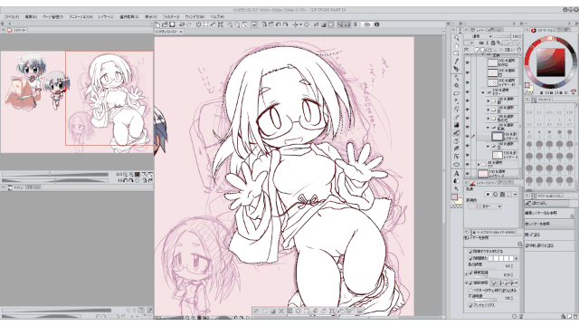Select the hand Move tool below magnifier
The image size is (579, 326).
[456, 46]
